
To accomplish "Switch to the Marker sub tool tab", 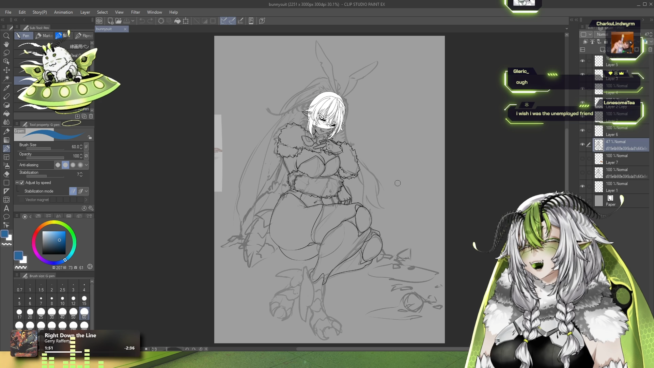I will 44,36.
